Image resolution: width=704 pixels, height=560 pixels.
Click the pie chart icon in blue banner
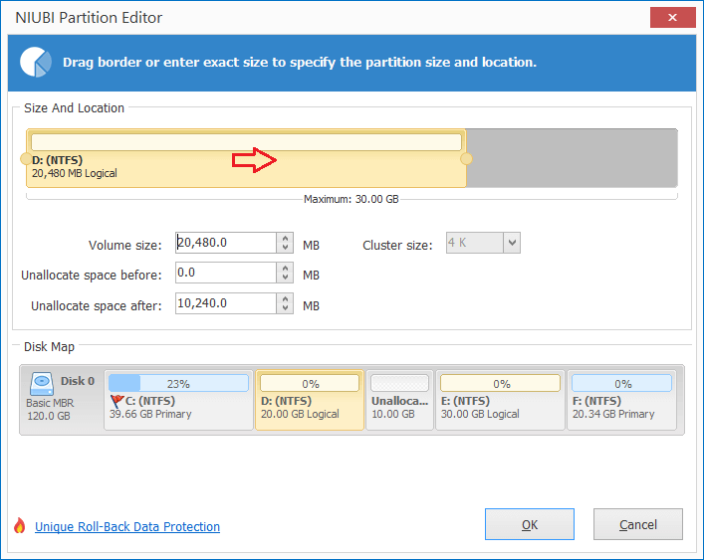click(36, 62)
